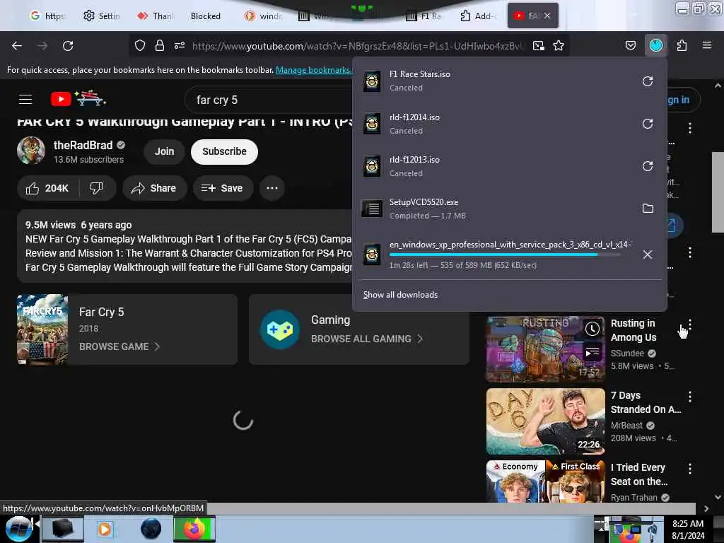This screenshot has width=724, height=543.
Task: Retry the F1 Race Stars.iso download
Action: pos(648,81)
